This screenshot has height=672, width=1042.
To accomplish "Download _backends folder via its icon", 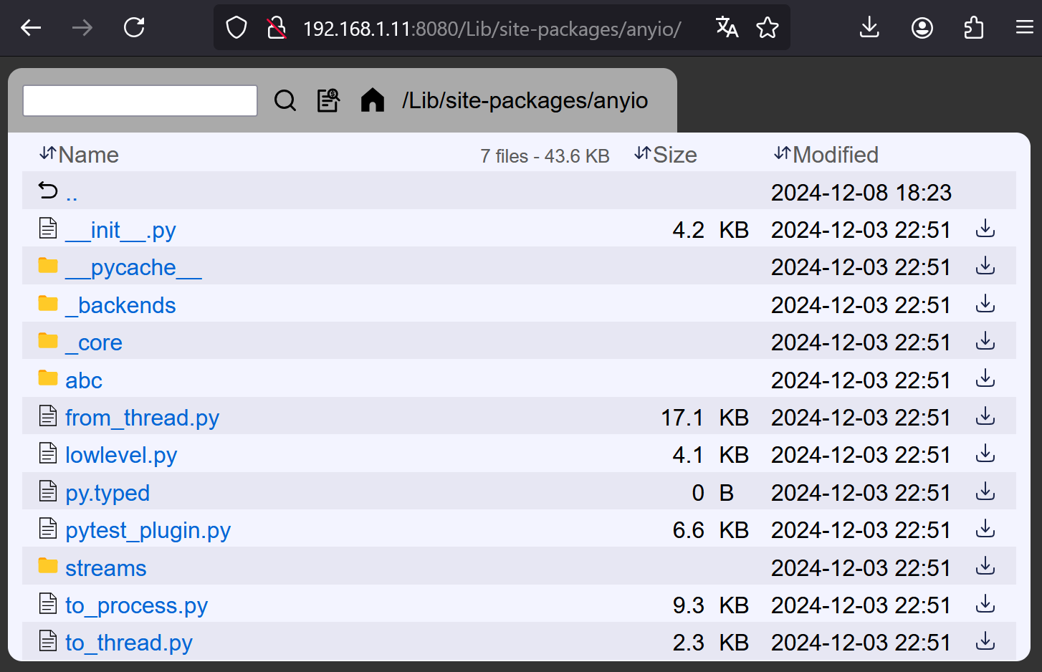I will click(985, 304).
